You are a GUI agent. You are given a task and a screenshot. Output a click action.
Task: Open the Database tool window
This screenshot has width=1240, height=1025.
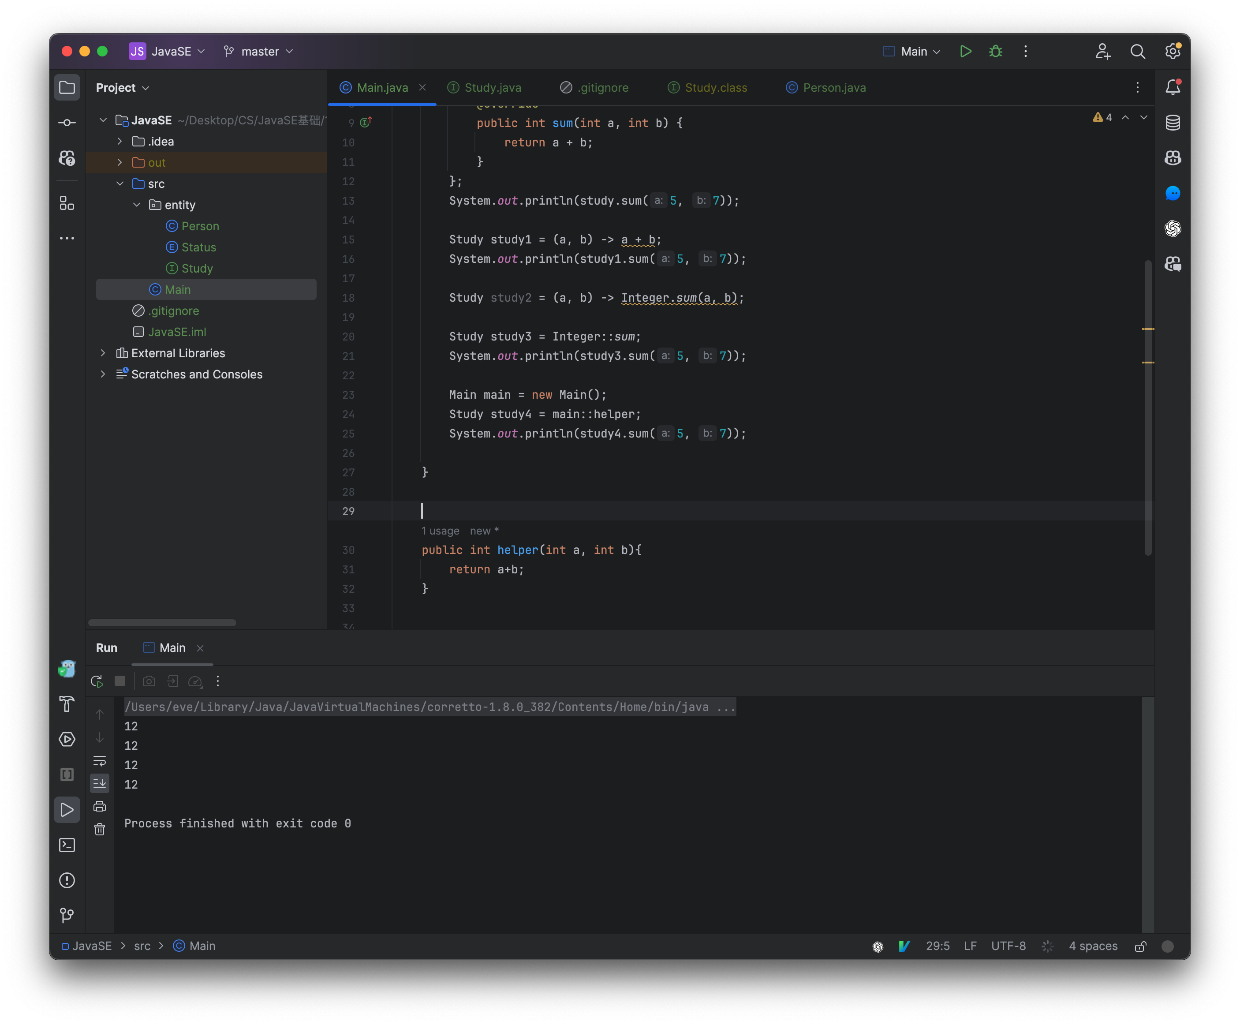point(1173,123)
